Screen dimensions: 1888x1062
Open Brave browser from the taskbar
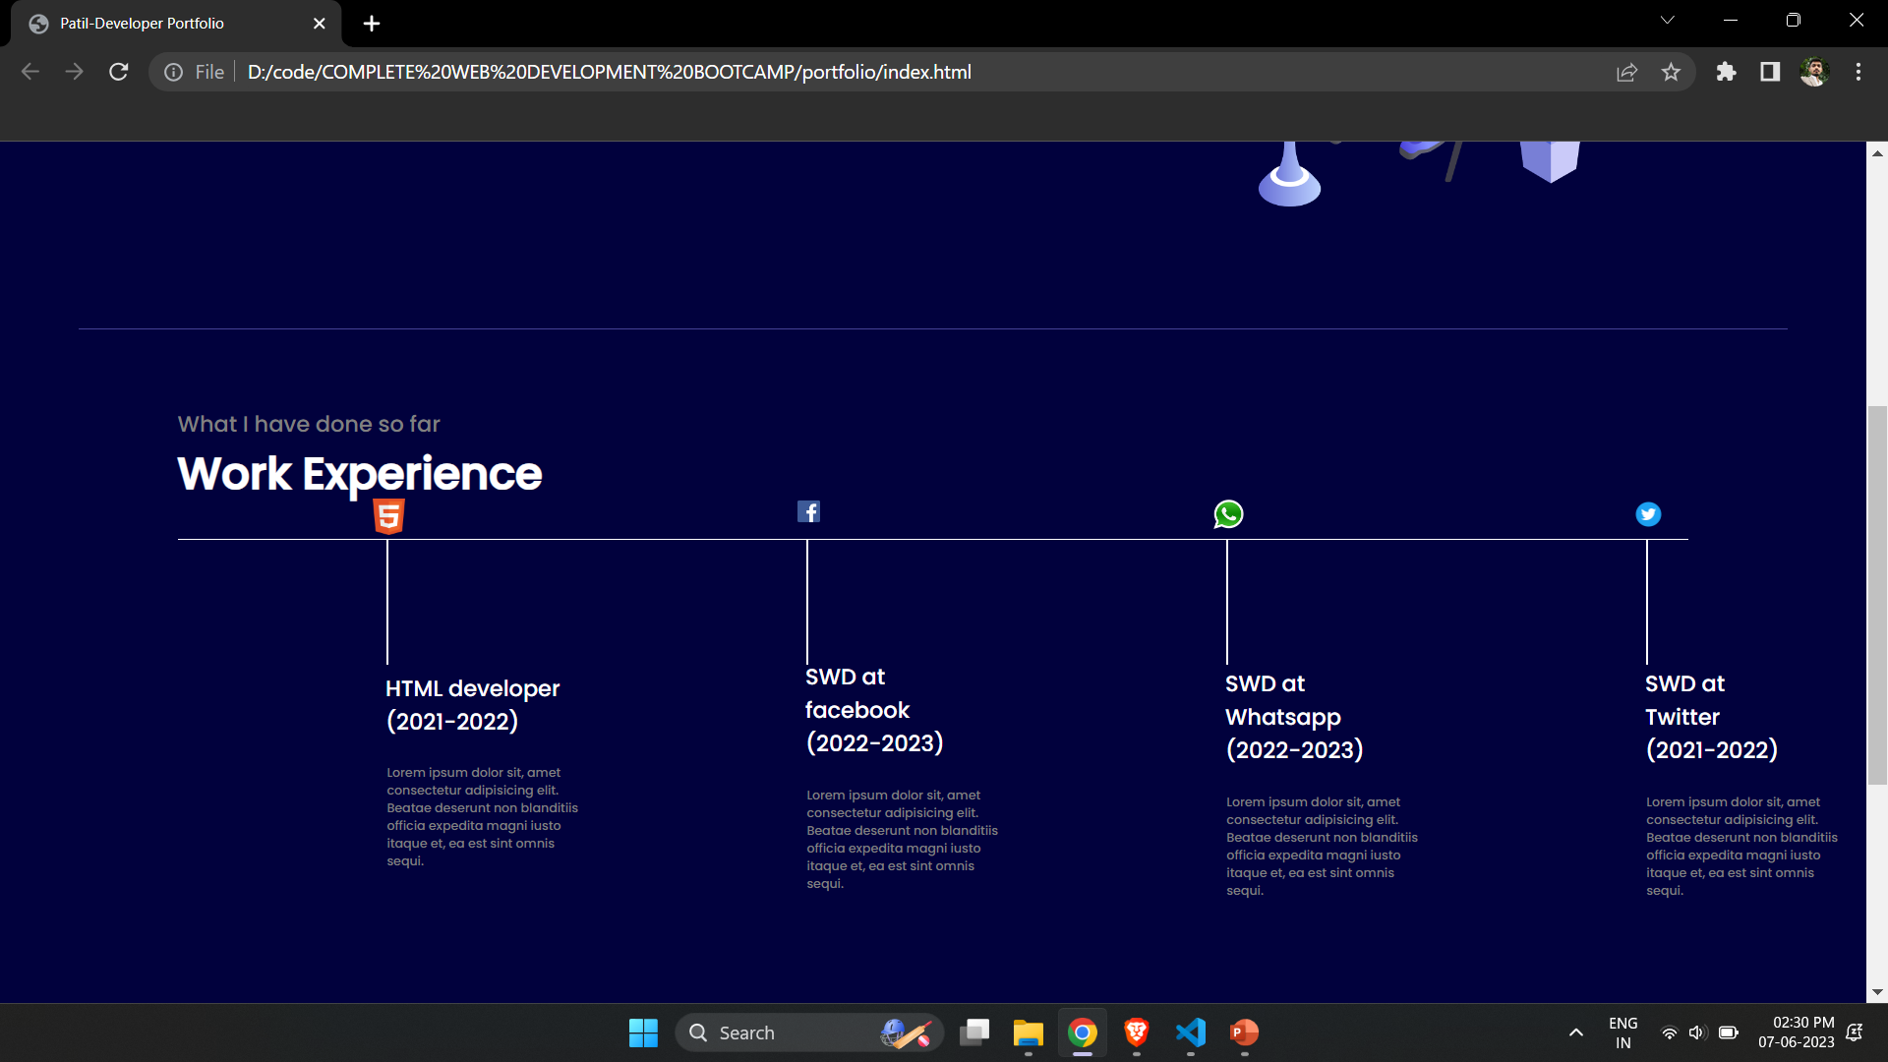coord(1137,1032)
